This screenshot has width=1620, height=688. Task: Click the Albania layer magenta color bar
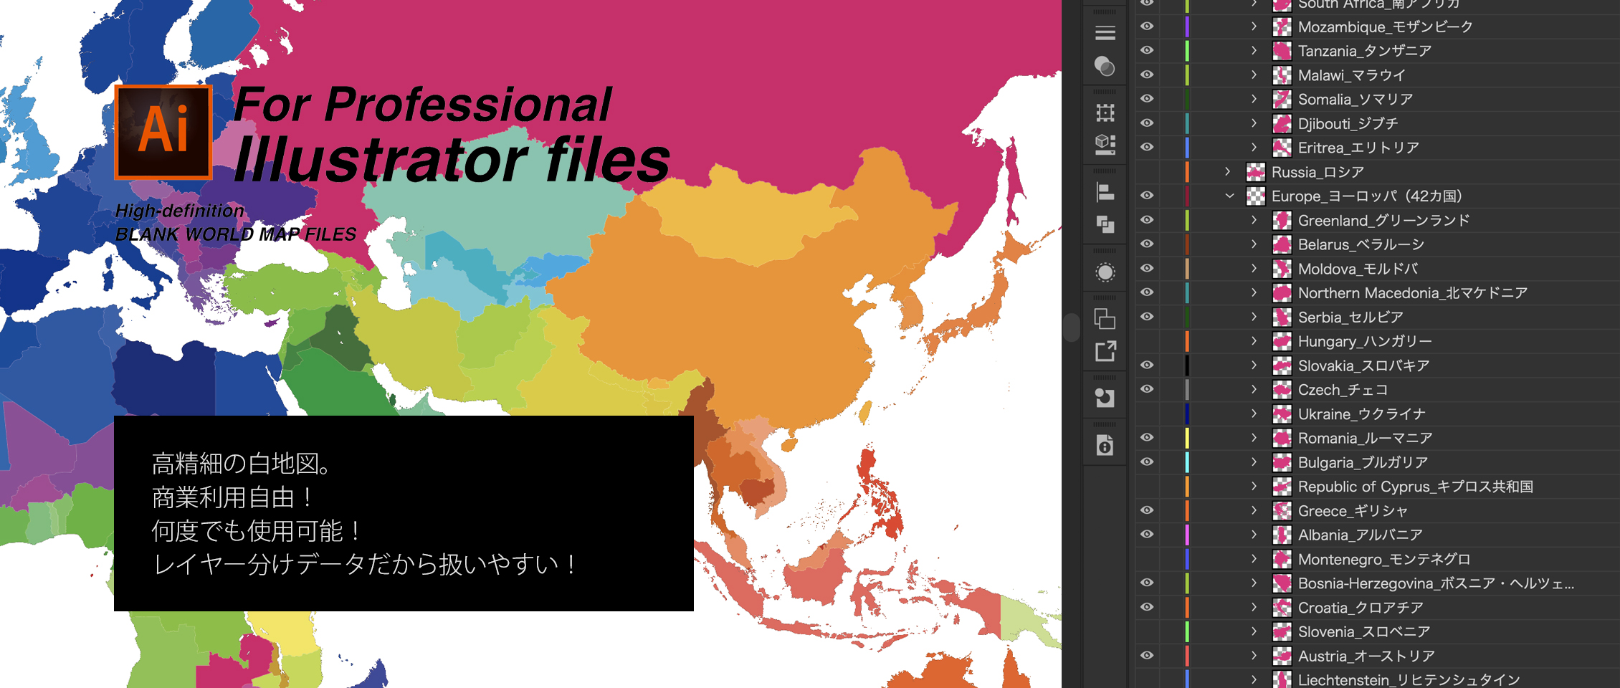tap(1187, 535)
